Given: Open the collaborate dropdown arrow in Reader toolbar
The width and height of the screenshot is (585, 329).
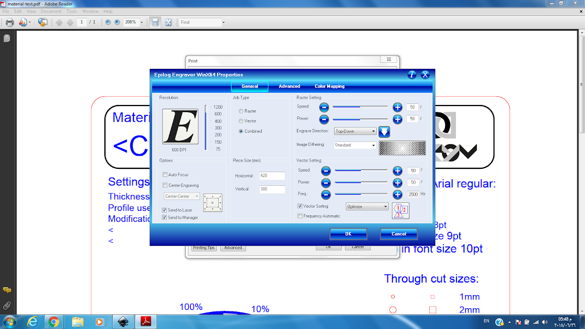Looking at the screenshot, I should pyautogui.click(x=30, y=22).
